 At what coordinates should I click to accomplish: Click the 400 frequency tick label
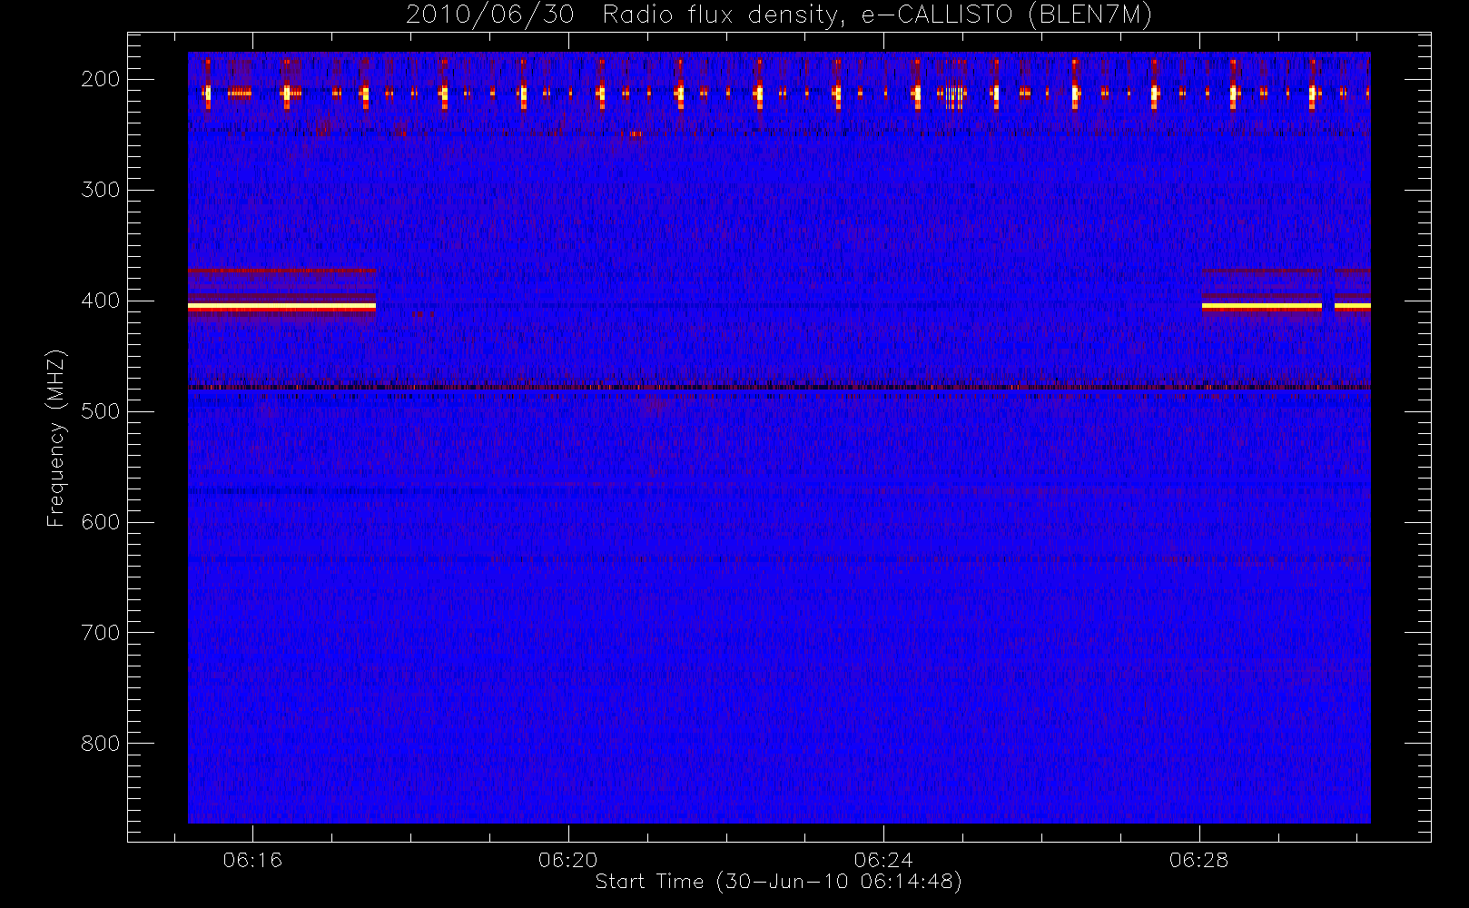pos(100,301)
